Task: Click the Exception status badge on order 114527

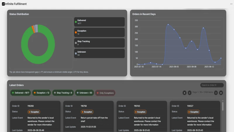Action: coord(194,112)
